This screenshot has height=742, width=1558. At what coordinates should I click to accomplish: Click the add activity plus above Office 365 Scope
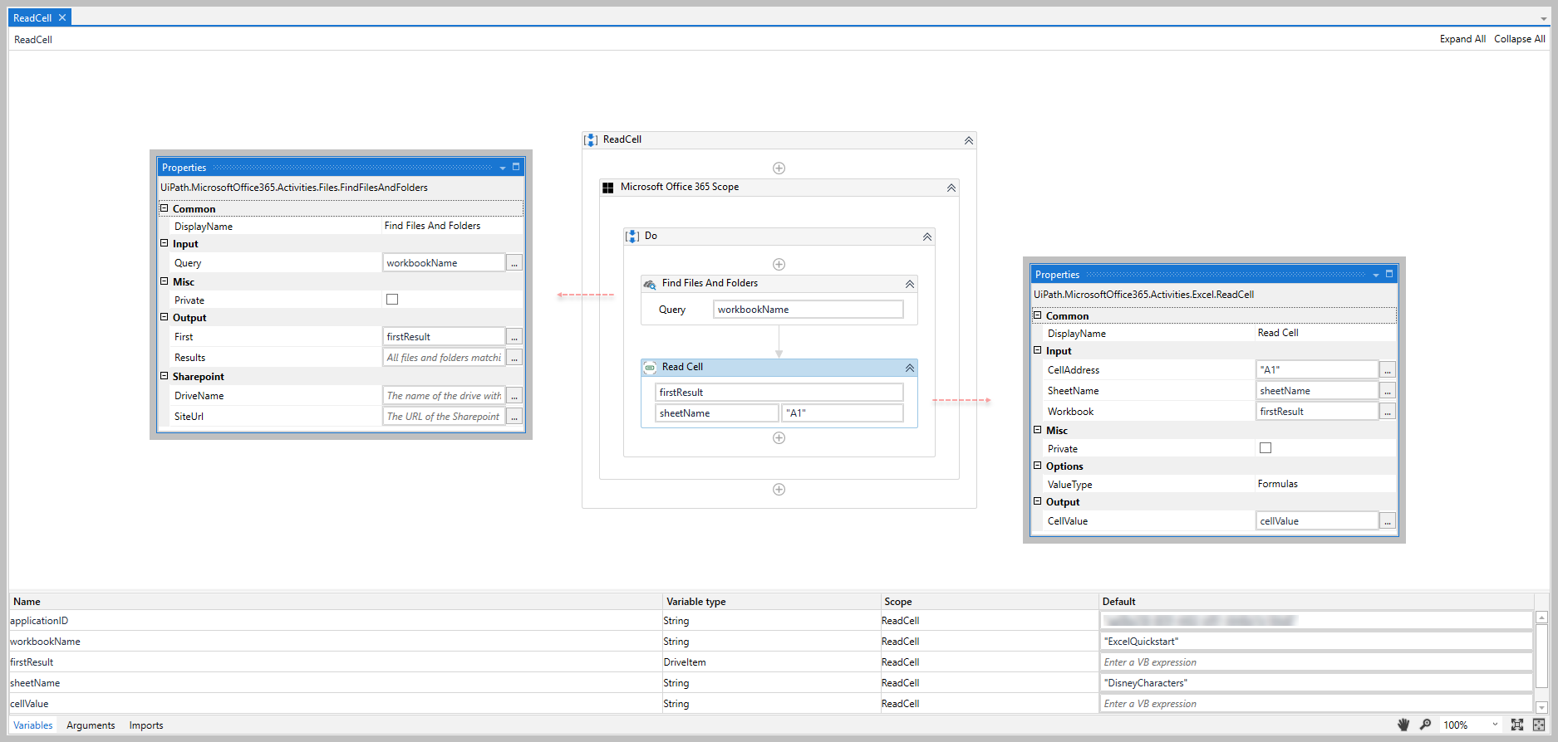(x=779, y=168)
